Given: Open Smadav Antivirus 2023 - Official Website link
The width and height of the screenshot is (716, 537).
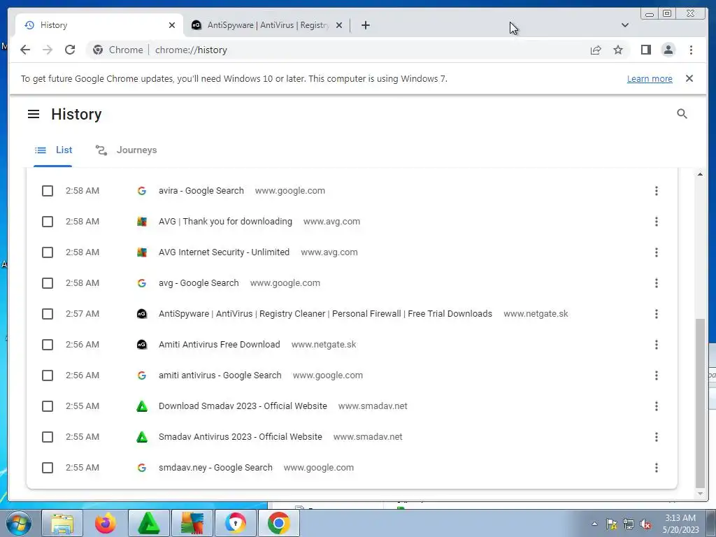Looking at the screenshot, I should tap(241, 437).
